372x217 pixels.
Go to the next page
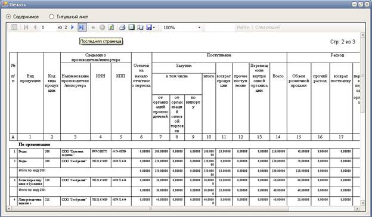[73, 27]
